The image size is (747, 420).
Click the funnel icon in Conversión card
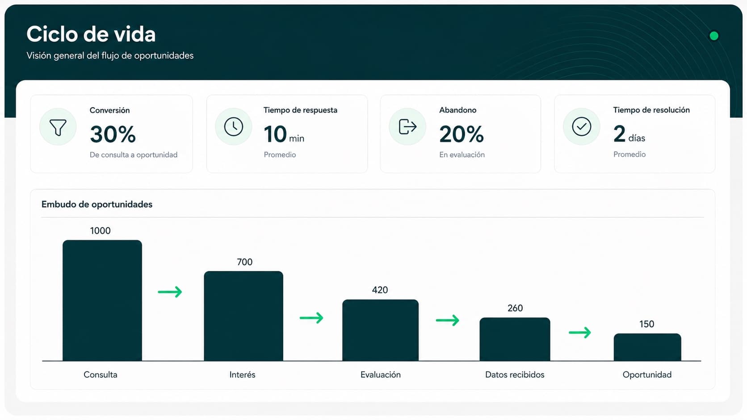[58, 127]
